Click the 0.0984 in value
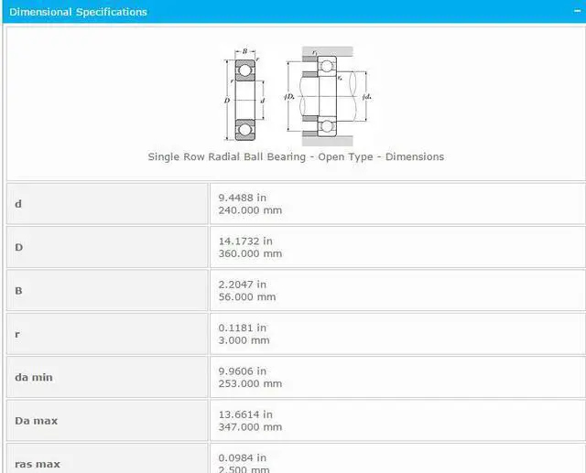This screenshot has width=586, height=473. (x=243, y=457)
